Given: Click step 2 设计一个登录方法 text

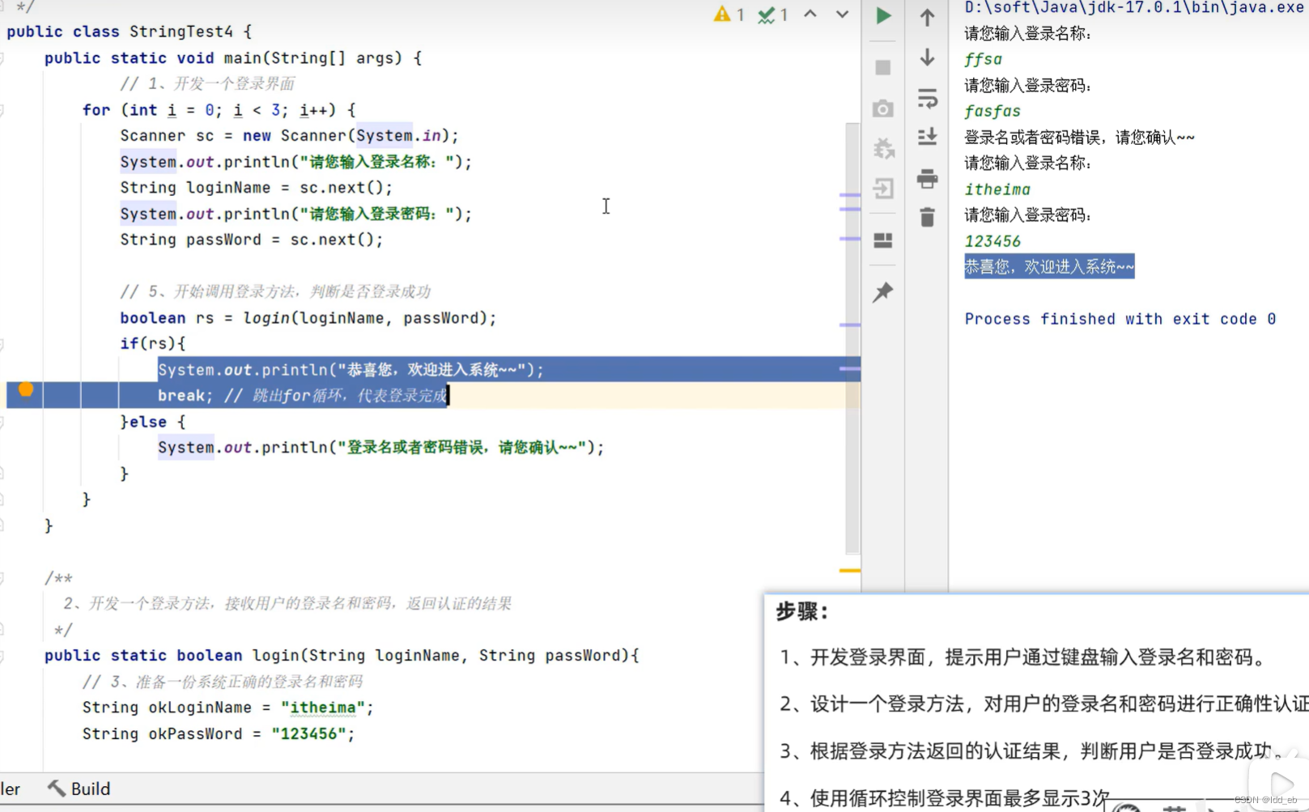Looking at the screenshot, I should 1043,704.
